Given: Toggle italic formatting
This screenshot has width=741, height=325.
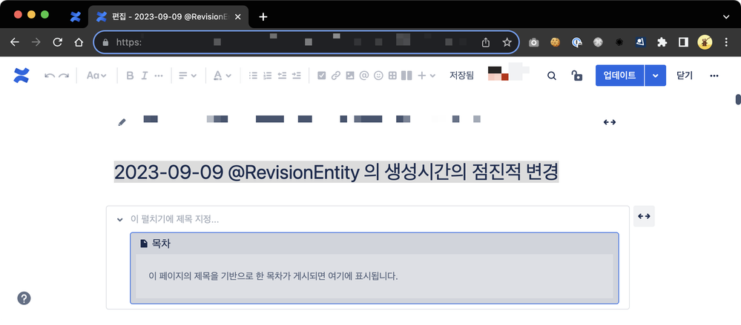Looking at the screenshot, I should coord(145,76).
